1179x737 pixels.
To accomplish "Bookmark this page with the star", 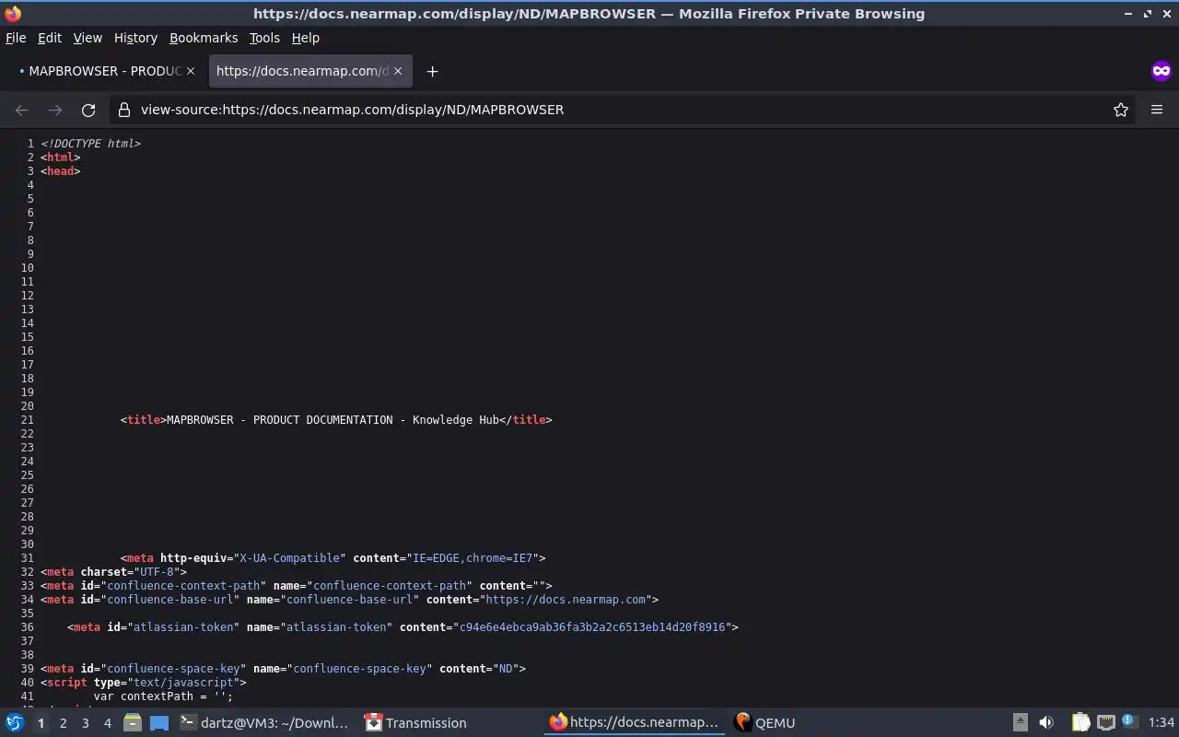I will tap(1121, 110).
